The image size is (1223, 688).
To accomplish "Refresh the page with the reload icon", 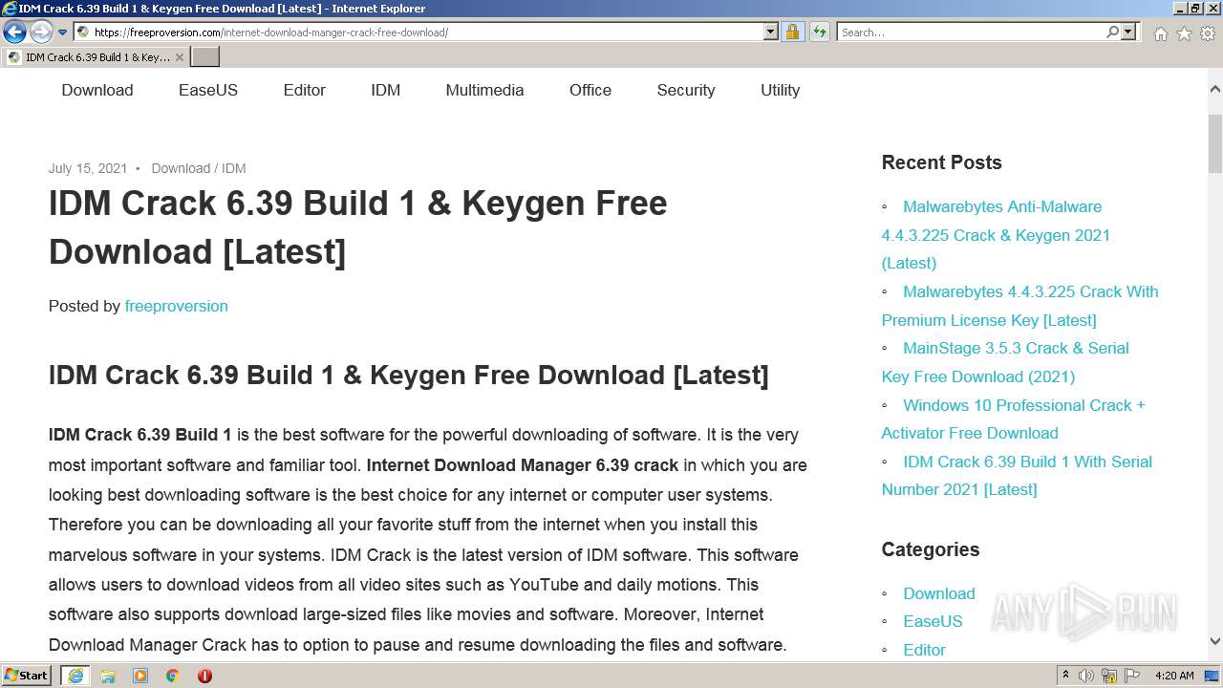I will 819,32.
